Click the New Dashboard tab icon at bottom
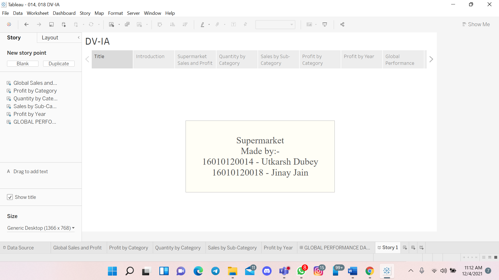 [x=413, y=248]
